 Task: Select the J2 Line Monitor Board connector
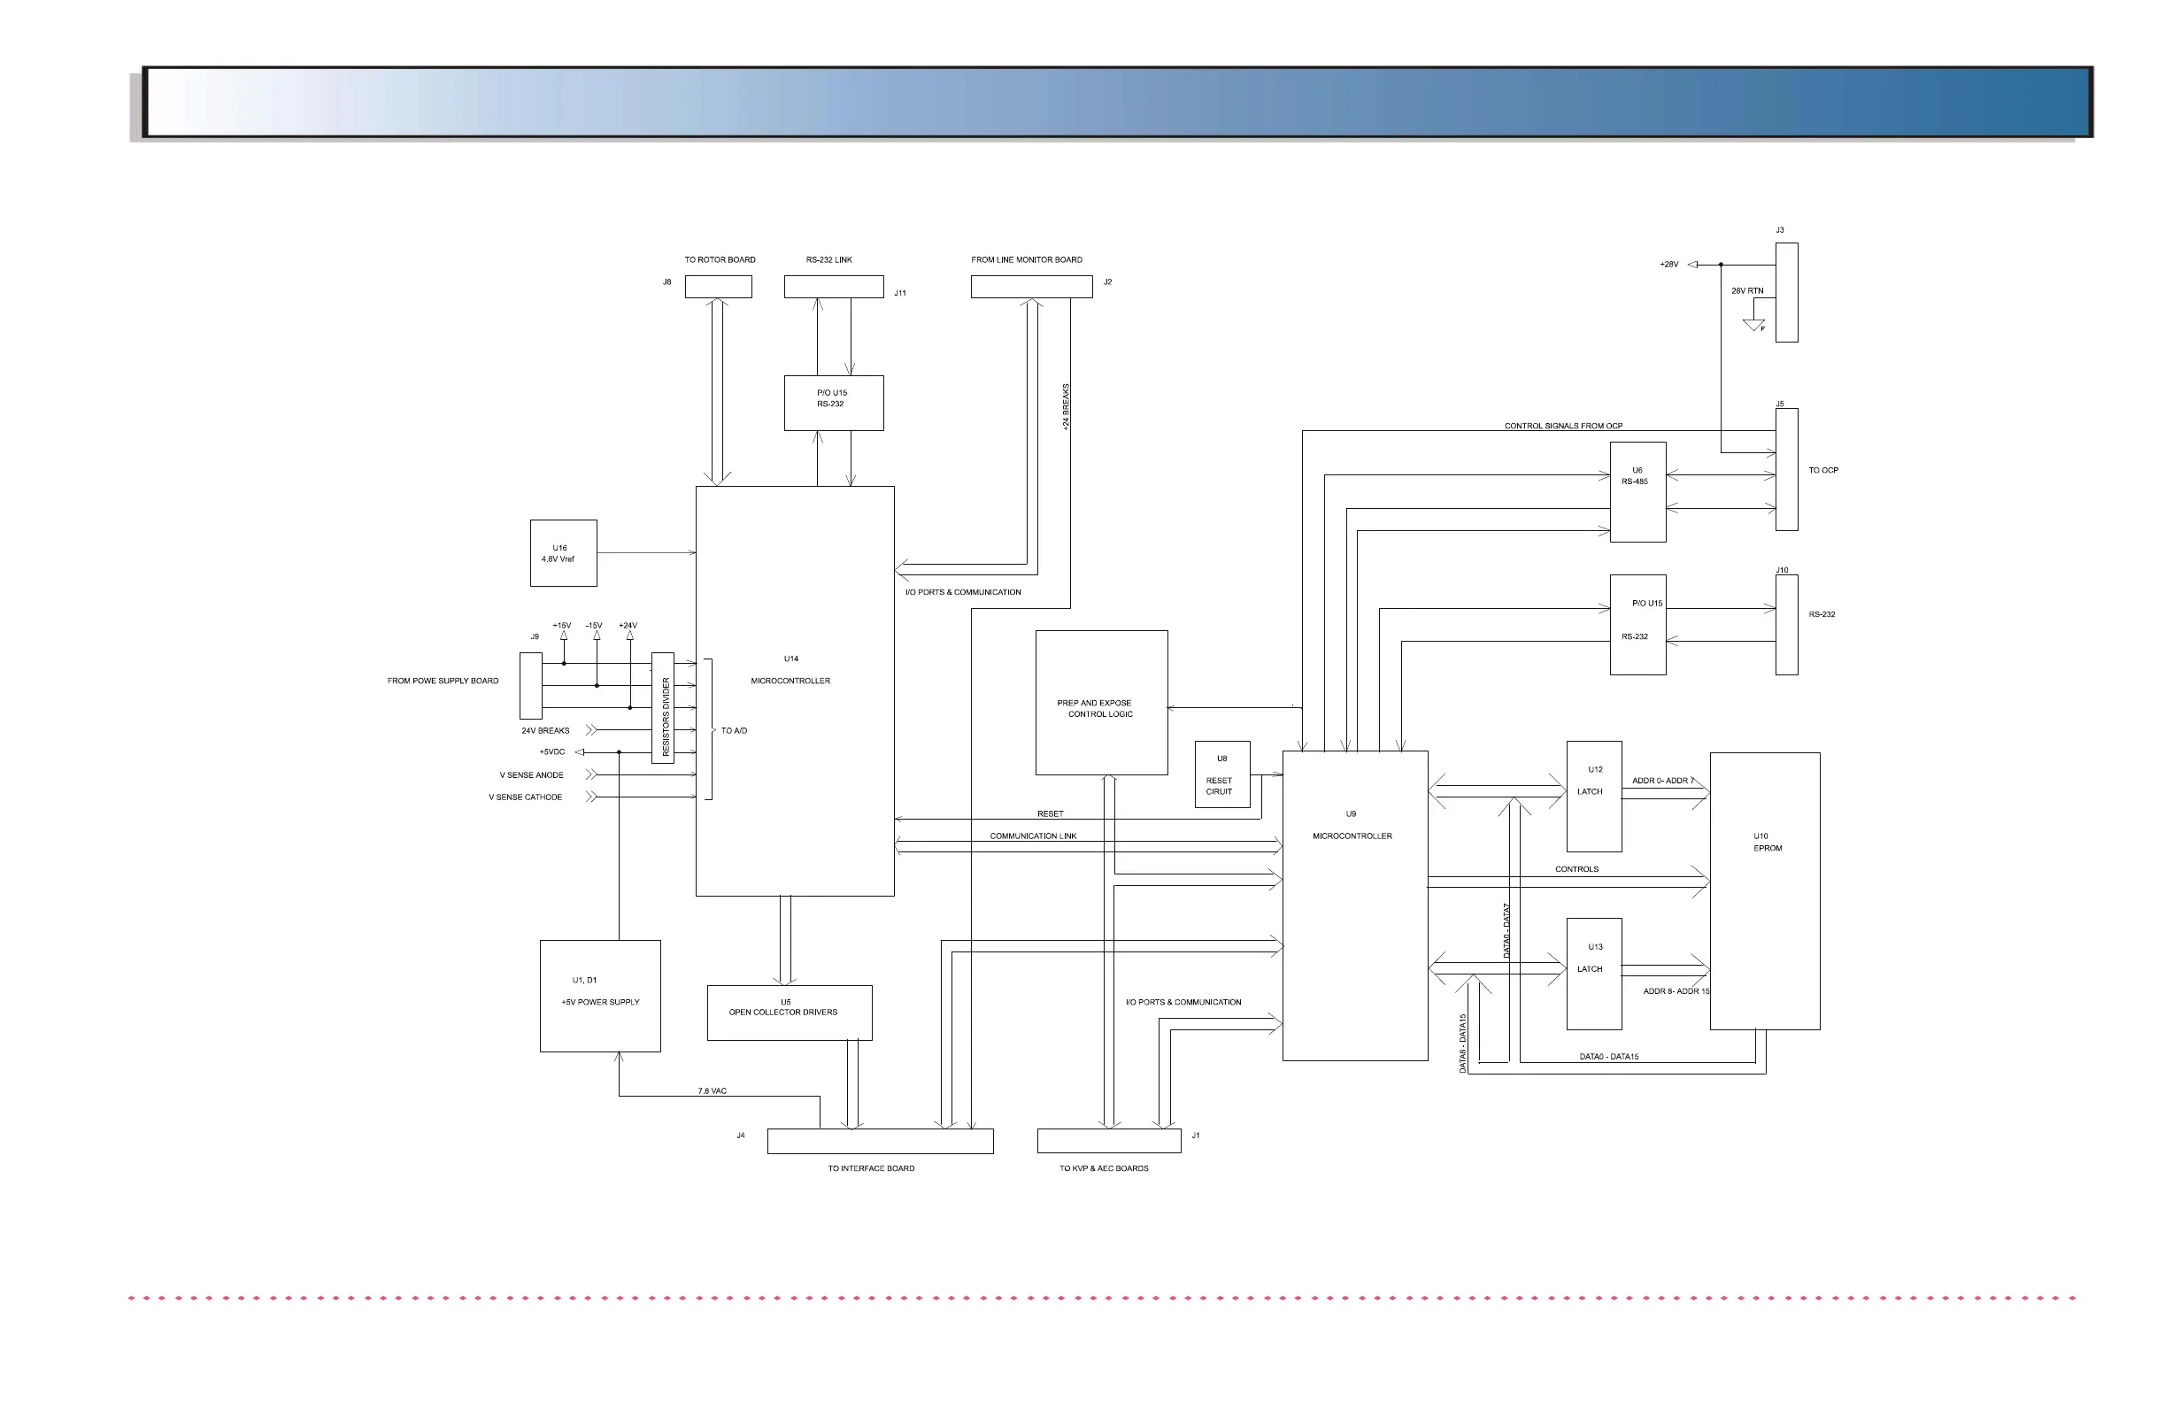click(1030, 287)
